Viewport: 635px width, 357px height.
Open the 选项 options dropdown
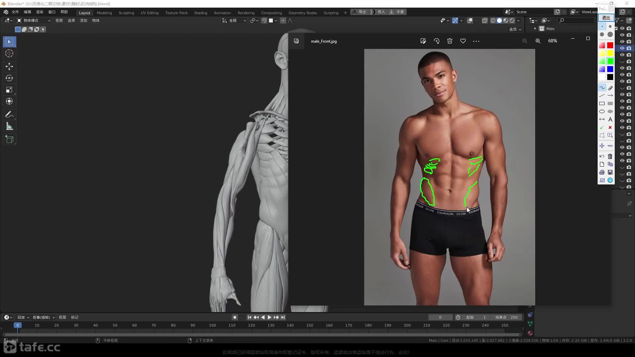(x=515, y=29)
